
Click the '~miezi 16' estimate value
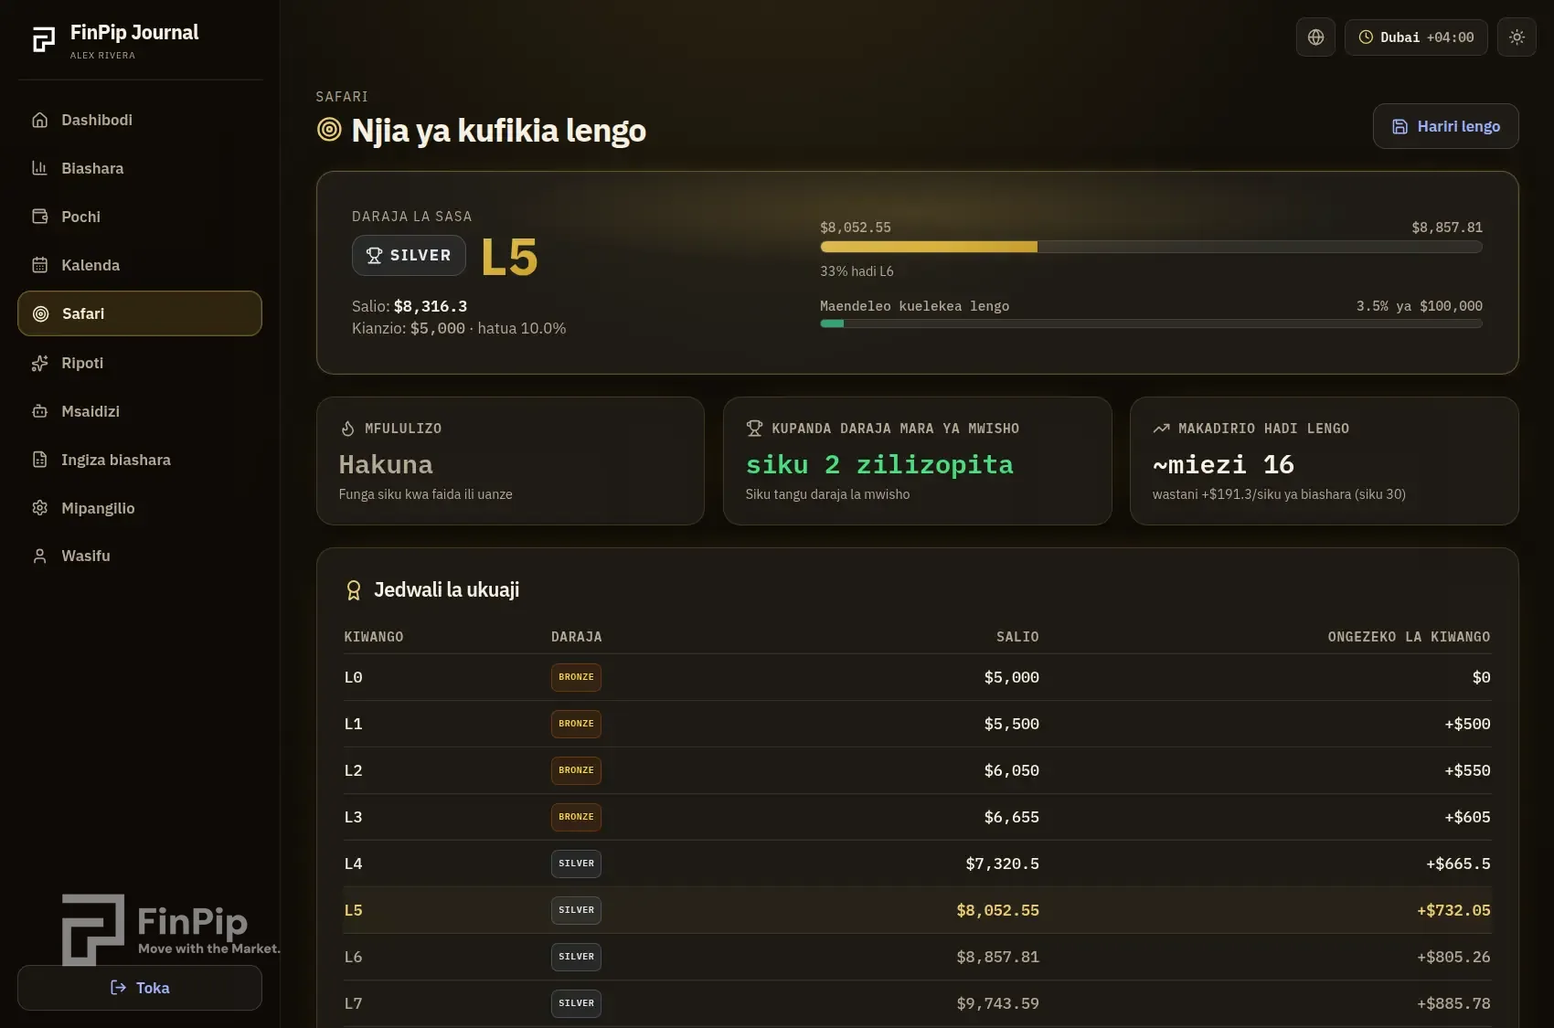(1223, 465)
